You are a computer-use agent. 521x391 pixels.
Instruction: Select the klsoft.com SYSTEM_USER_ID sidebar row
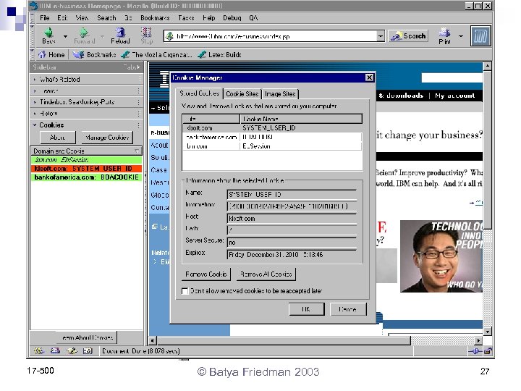pyautogui.click(x=86, y=168)
